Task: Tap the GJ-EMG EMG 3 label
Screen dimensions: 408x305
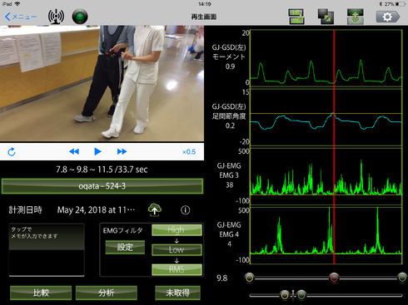Action: click(229, 170)
